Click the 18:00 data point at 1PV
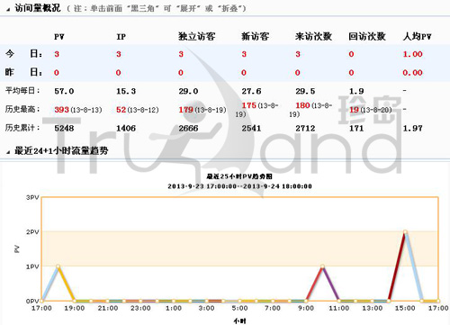450x325 pixels. tap(58, 266)
